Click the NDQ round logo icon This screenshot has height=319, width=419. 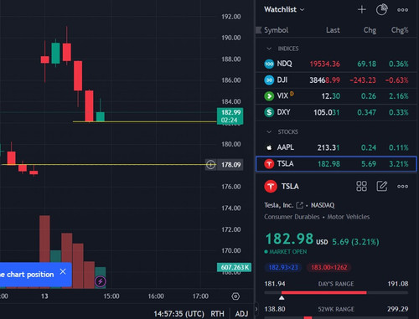click(x=269, y=64)
